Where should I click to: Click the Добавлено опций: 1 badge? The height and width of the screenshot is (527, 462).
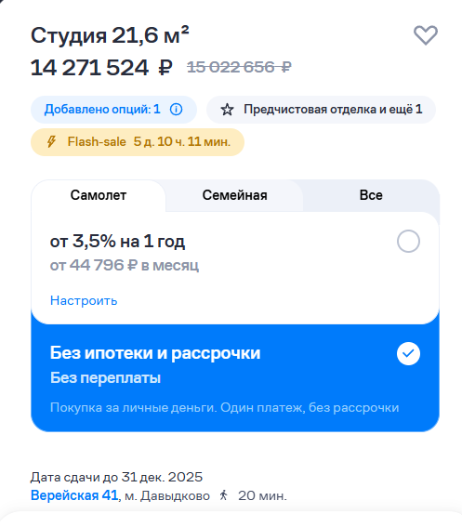click(113, 110)
